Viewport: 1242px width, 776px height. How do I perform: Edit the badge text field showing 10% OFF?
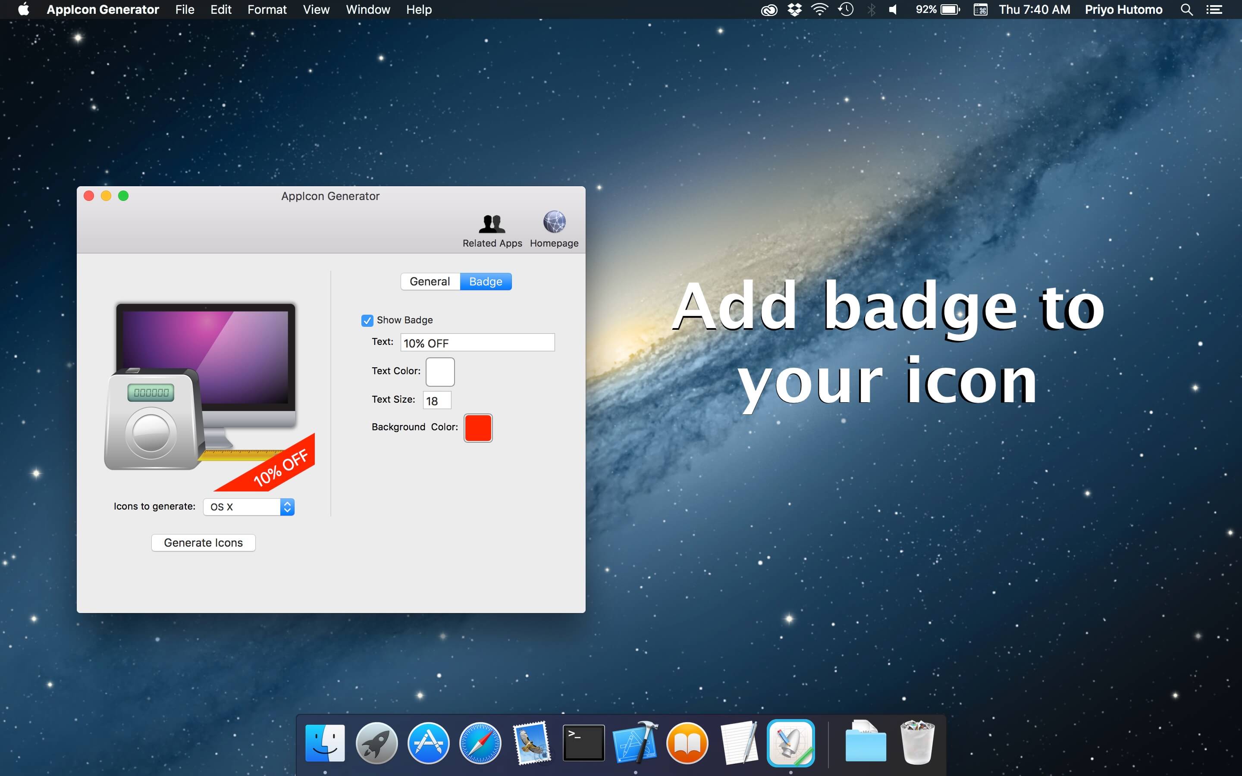click(x=477, y=342)
